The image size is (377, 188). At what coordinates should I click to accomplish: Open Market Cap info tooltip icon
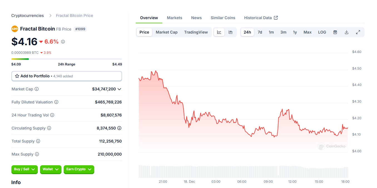(x=36, y=89)
